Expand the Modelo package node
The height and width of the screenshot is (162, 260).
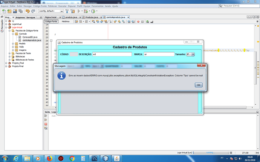[13, 44]
